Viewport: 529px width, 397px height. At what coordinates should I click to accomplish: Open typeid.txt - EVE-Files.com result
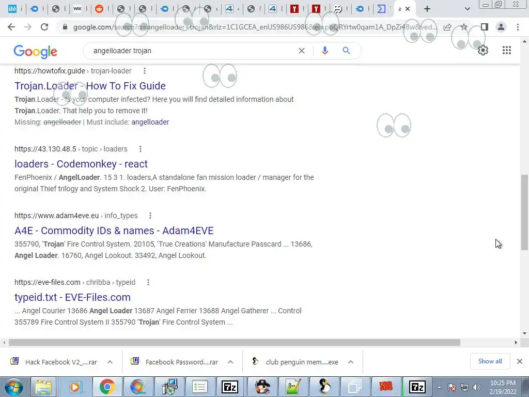pyautogui.click(x=72, y=297)
